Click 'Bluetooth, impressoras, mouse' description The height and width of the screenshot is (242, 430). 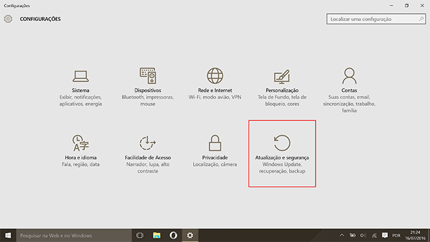point(148,100)
